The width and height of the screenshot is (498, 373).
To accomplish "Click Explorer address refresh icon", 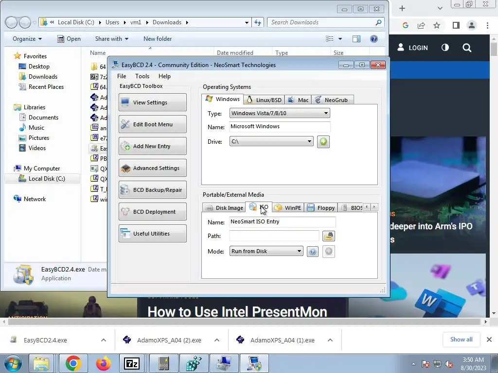I will tap(258, 22).
